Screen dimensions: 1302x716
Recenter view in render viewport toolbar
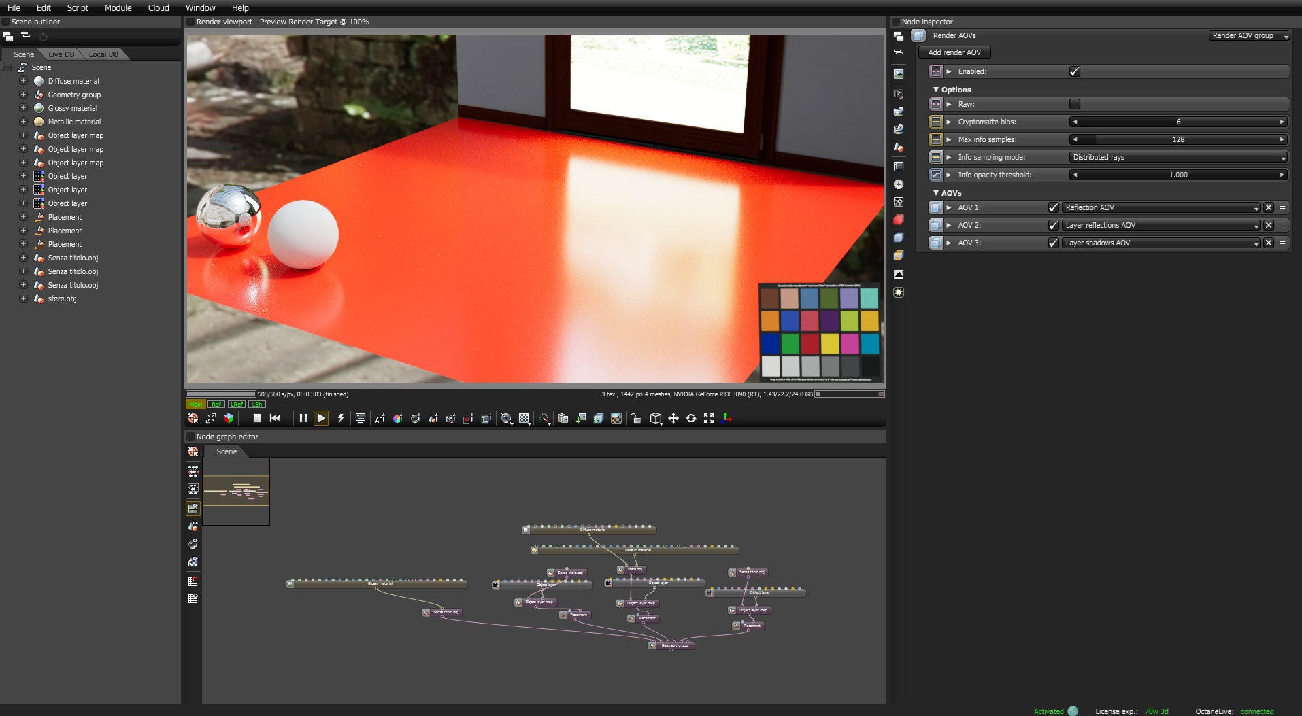click(193, 418)
